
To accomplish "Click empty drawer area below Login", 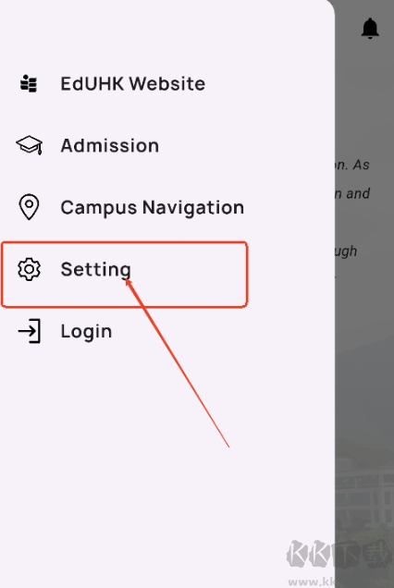I will pos(167,469).
